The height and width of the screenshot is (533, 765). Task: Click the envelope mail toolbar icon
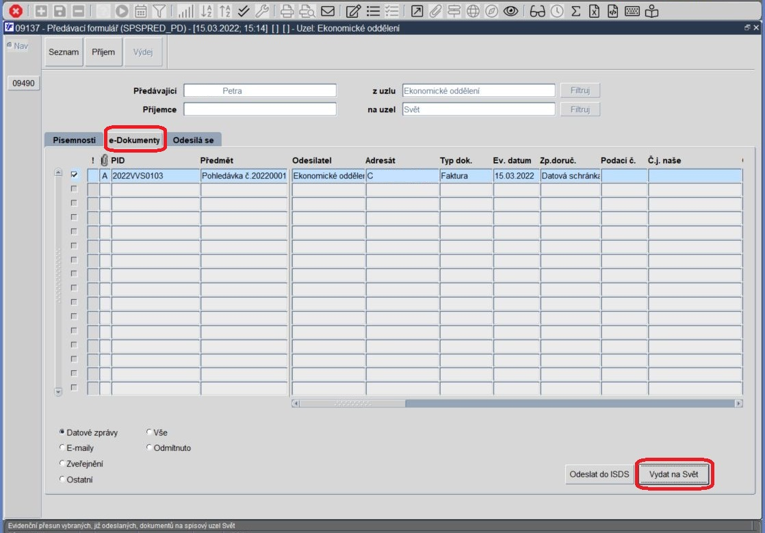328,11
